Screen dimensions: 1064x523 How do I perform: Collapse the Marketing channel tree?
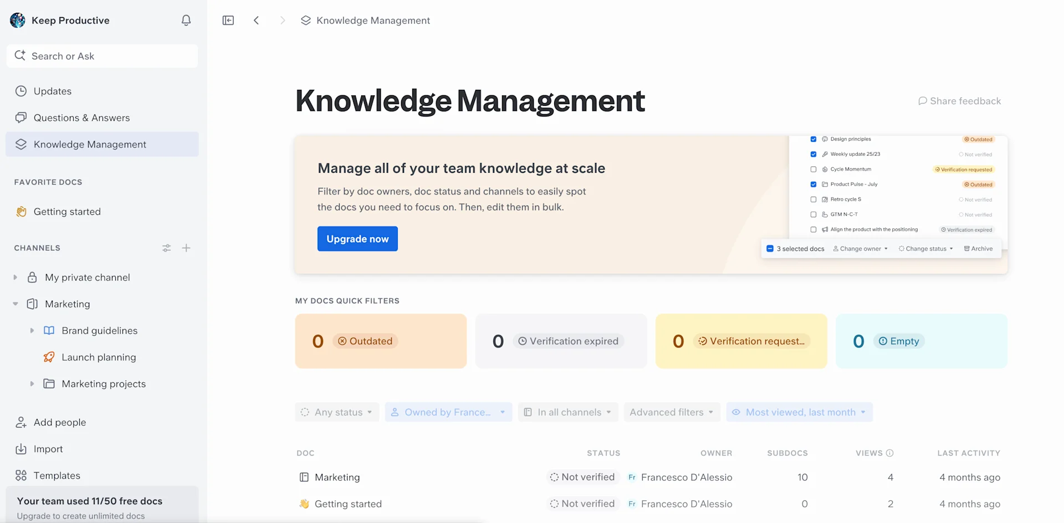(14, 304)
